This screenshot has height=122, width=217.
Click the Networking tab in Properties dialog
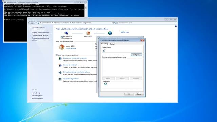[x=105, y=44]
